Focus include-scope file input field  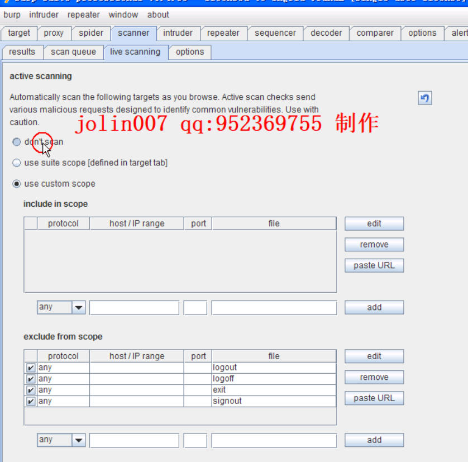pos(274,308)
